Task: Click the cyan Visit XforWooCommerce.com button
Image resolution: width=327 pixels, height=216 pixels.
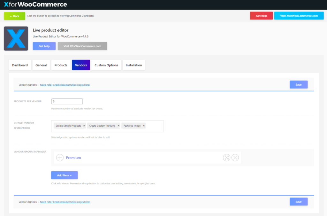Action: pyautogui.click(x=299, y=16)
